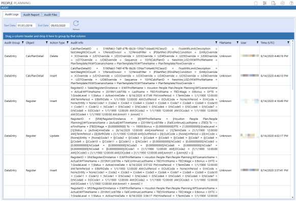Filter the Time (UTC) column
This screenshot has width=296, height=201.
click(288, 42)
